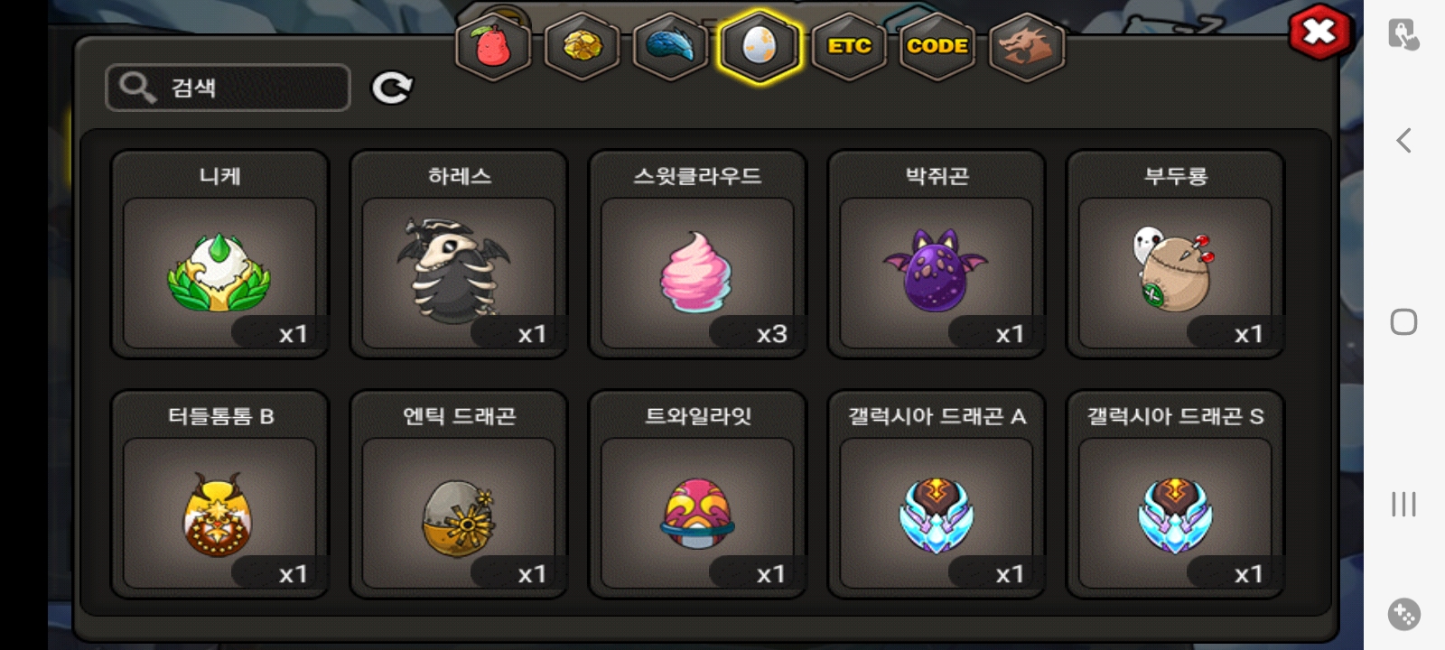This screenshot has width=1445, height=650.
Task: Switch to the ETC tab
Action: point(849,46)
